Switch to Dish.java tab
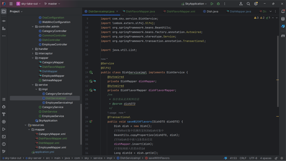Viewport: 286px width, 161px height. tap(211, 11)
